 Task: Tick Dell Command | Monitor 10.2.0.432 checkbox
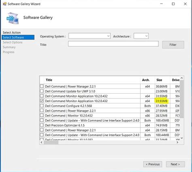point(42,115)
